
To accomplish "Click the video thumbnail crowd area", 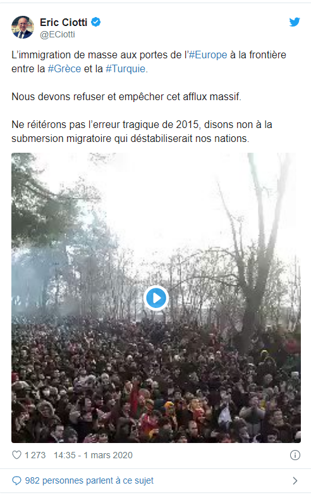I will [x=156, y=379].
